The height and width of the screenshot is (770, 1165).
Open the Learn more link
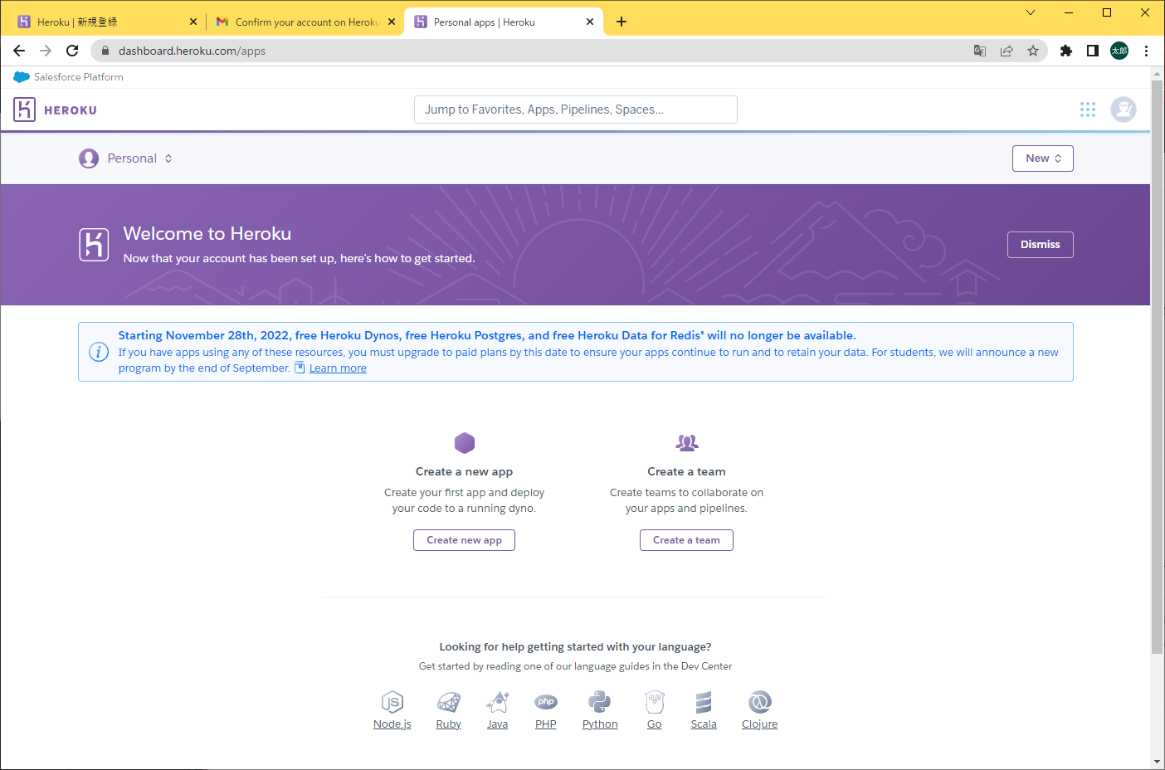point(338,368)
